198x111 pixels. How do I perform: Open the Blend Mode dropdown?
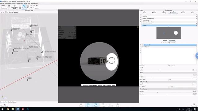pyautogui.click(x=182, y=80)
